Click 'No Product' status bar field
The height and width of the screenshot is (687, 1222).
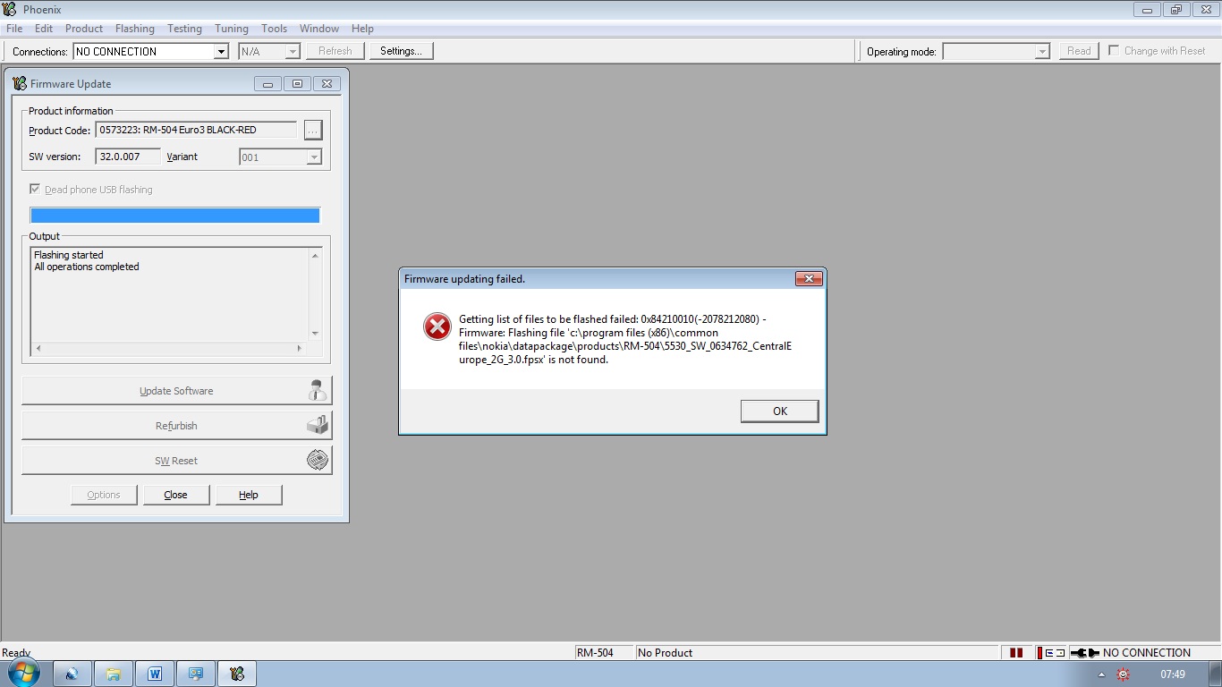click(x=816, y=652)
